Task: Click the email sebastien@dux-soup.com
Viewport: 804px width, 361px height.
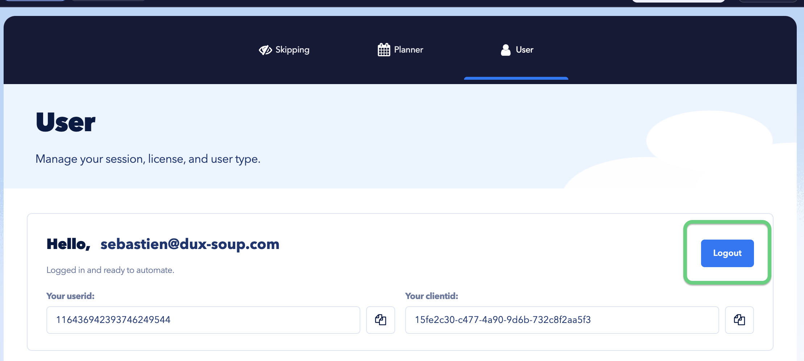Action: pyautogui.click(x=190, y=244)
